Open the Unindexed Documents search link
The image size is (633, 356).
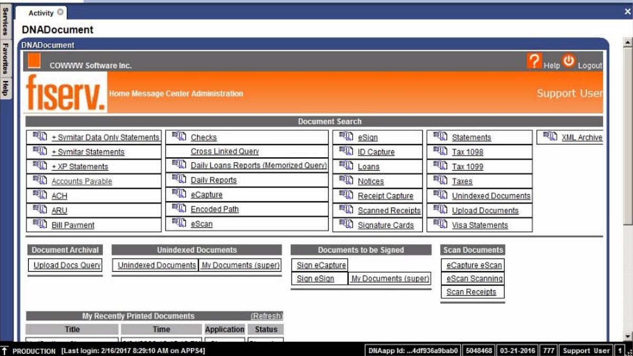[491, 196]
